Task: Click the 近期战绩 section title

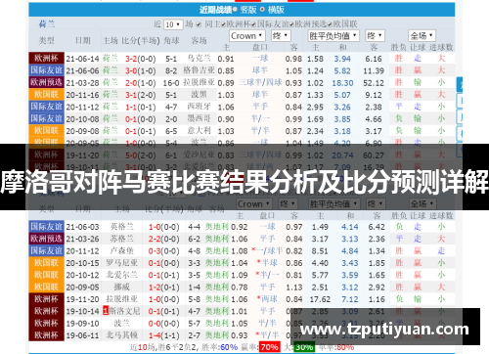Action: (x=215, y=10)
